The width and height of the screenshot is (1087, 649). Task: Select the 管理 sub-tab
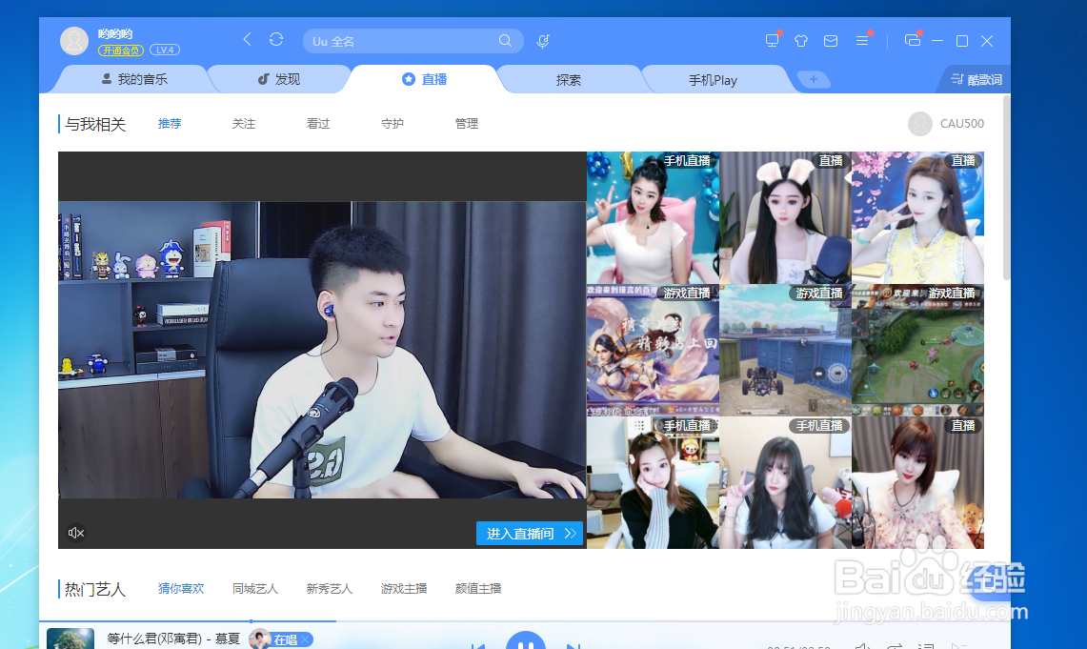point(467,124)
